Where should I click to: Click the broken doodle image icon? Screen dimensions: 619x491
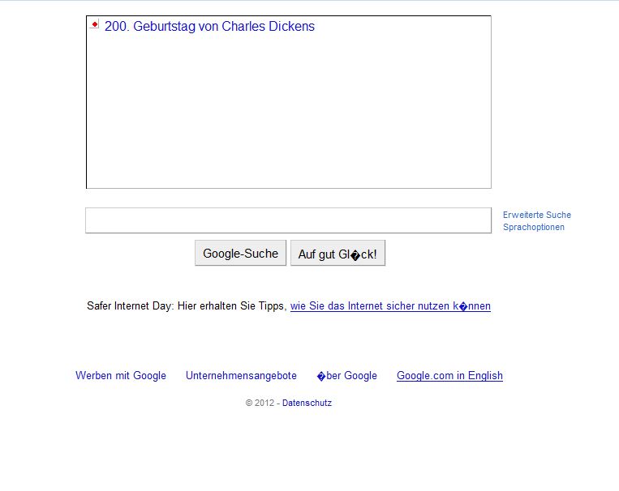(x=94, y=25)
